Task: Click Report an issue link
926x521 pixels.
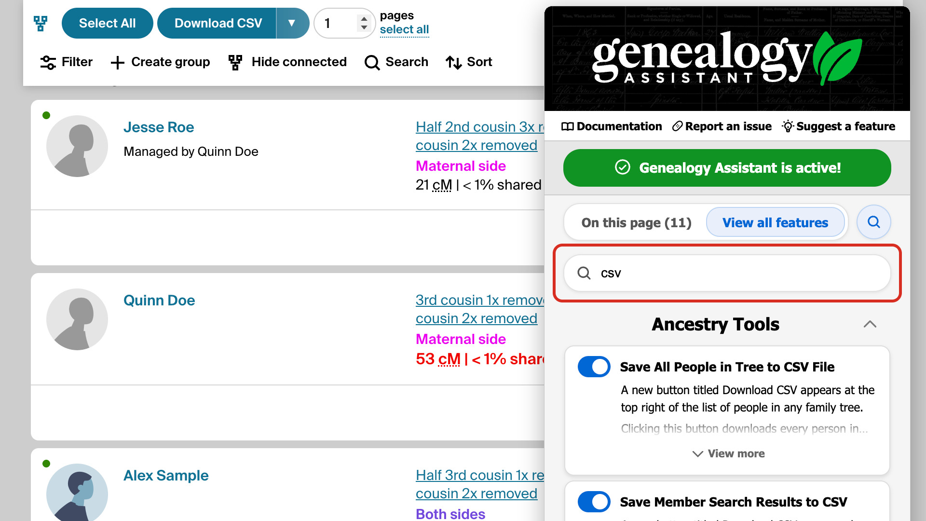Action: tap(722, 126)
